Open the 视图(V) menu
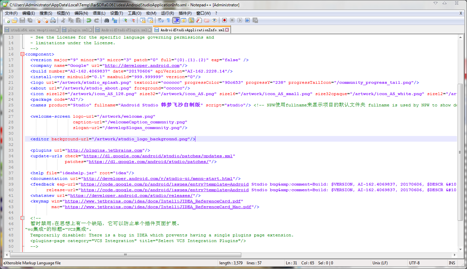Viewport: 467px width, 269px height. coord(63,13)
